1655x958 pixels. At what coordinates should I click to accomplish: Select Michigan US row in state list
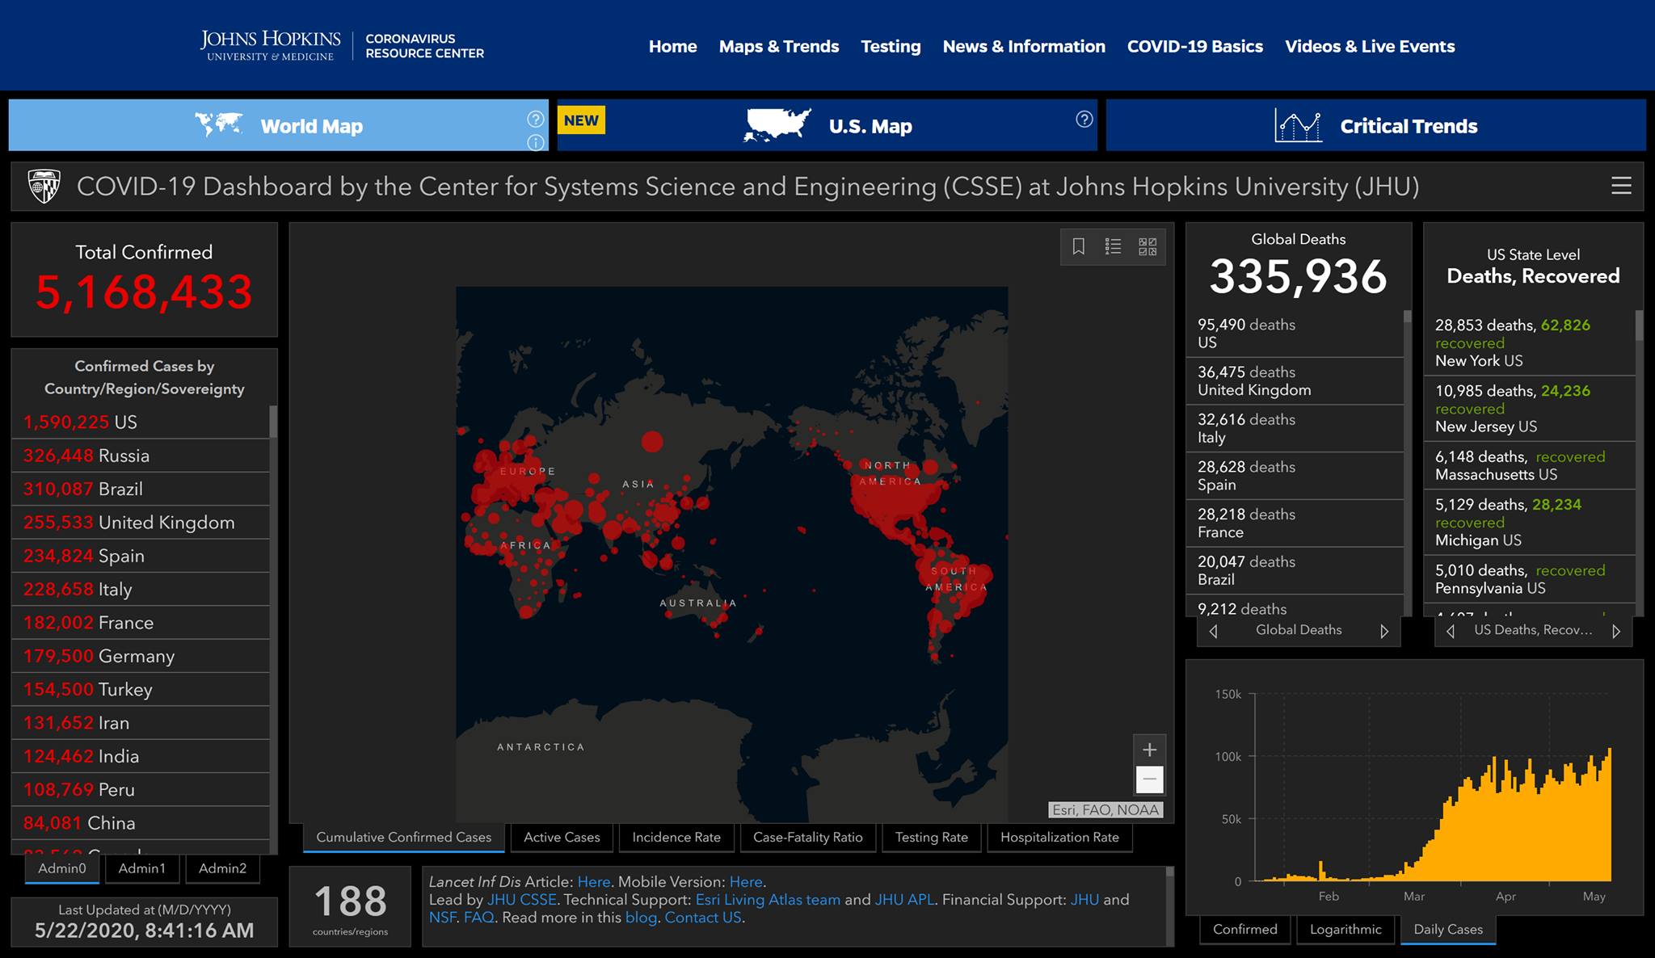(1529, 523)
